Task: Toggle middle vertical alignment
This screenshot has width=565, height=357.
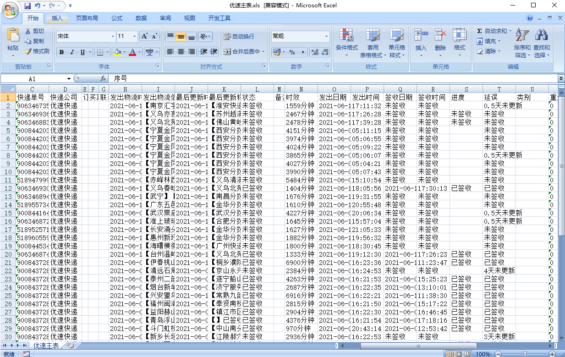Action: pos(181,36)
